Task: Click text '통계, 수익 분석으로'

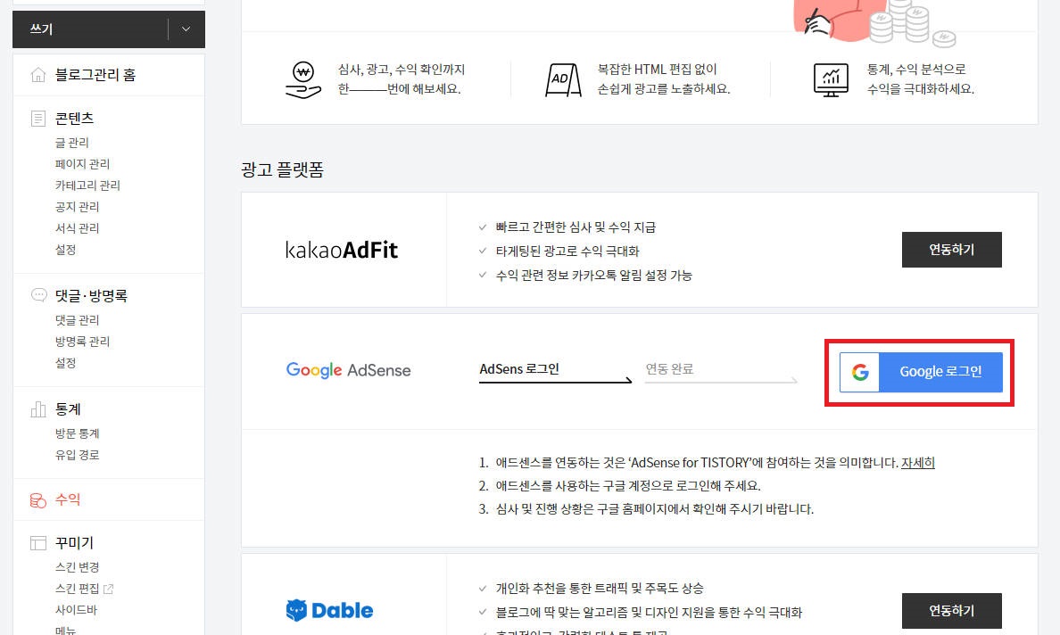Action: (916, 70)
